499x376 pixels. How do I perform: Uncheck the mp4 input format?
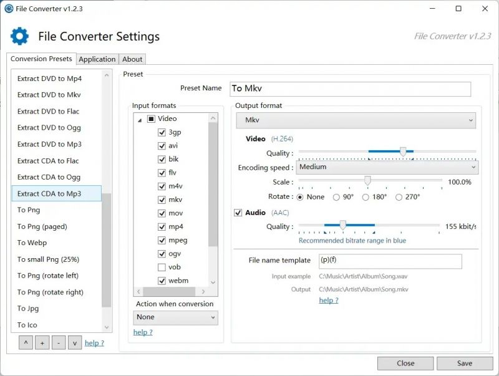click(162, 227)
